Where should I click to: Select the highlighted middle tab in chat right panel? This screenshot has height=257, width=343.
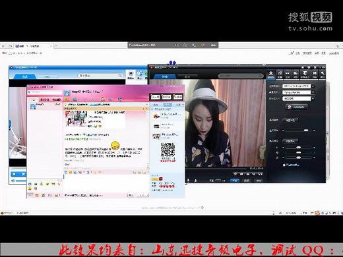(168, 105)
